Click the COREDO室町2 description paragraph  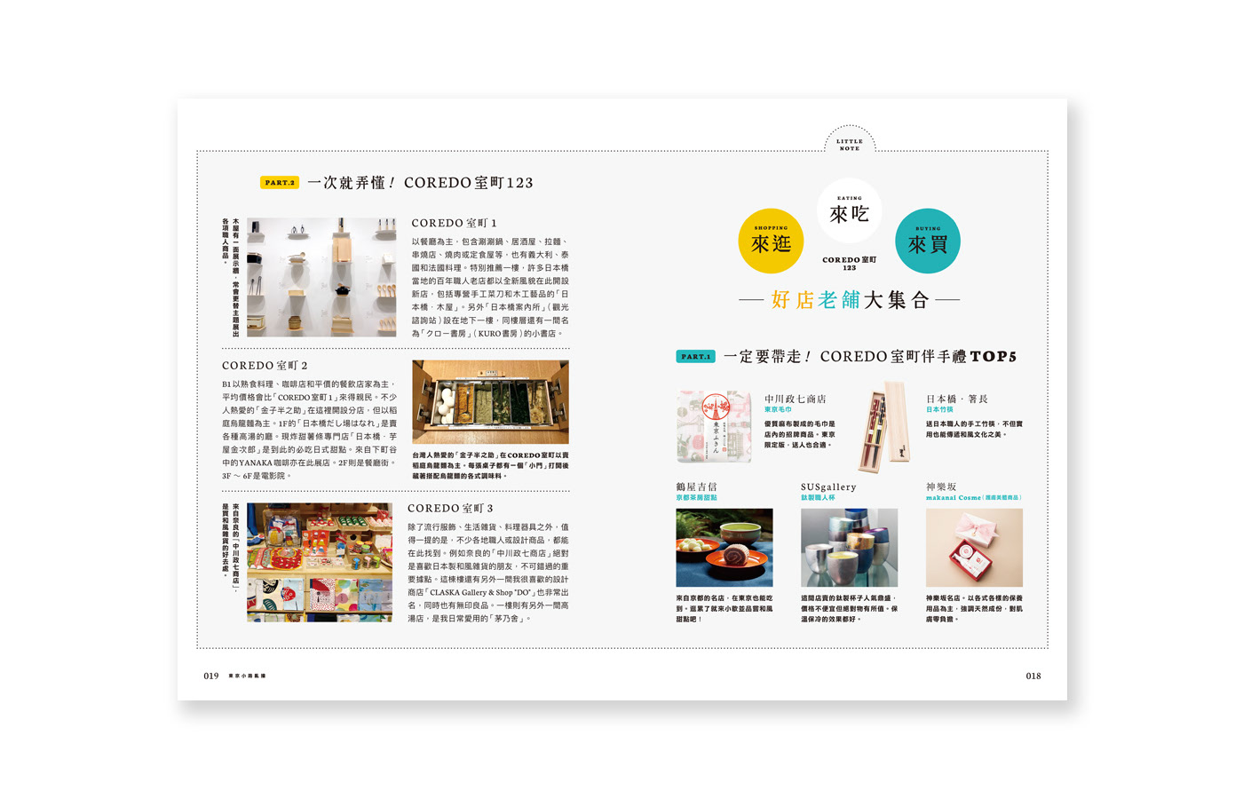310,430
